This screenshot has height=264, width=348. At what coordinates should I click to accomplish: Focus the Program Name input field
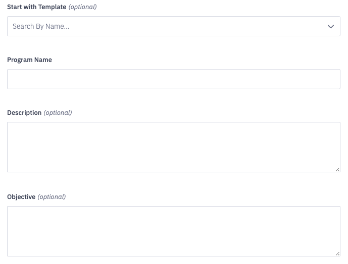174,79
